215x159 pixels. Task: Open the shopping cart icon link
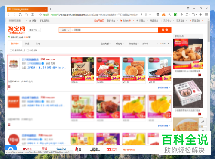pyautogui.click(x=121, y=21)
